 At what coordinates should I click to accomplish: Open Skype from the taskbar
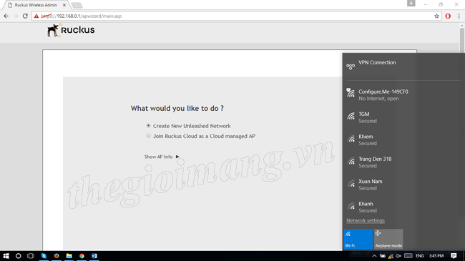44,256
